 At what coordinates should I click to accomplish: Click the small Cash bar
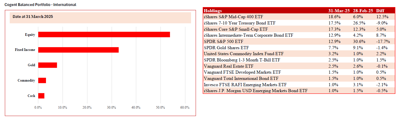pyautogui.click(x=41, y=96)
